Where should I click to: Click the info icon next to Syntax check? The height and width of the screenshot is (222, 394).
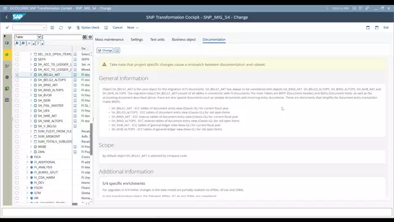click(106, 27)
